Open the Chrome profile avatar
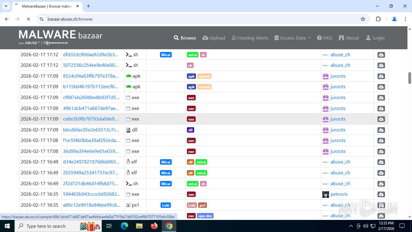The width and height of the screenshot is (412, 232). coord(394,19)
